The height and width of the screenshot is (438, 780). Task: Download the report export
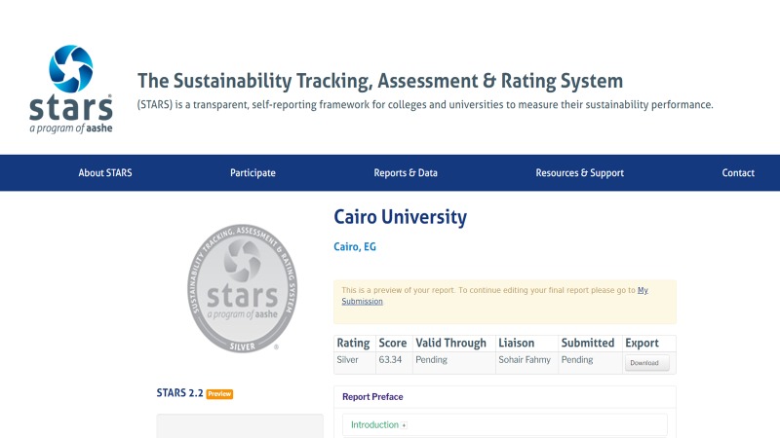coord(647,363)
